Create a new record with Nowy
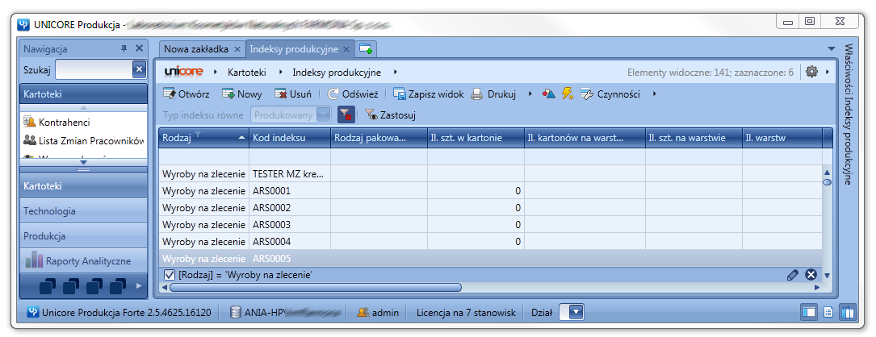Screen dimensions: 876x337 pyautogui.click(x=241, y=94)
